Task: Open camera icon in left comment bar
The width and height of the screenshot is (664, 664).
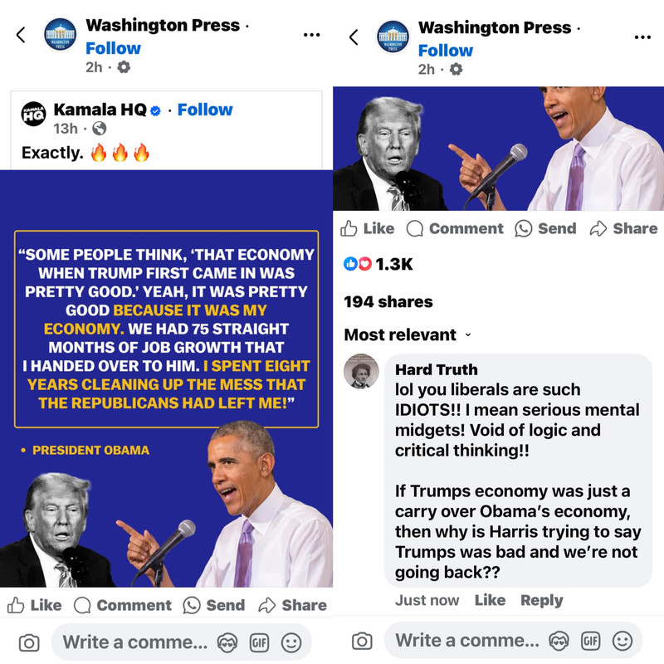Action: (x=29, y=642)
